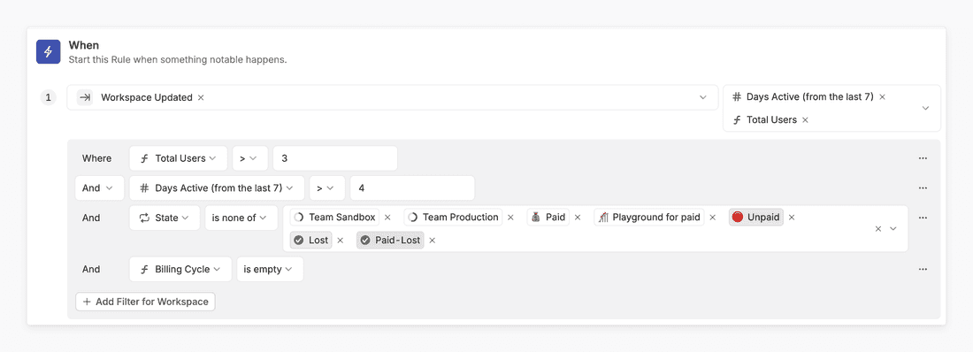
Task: Click the When heading
Action: 84,45
